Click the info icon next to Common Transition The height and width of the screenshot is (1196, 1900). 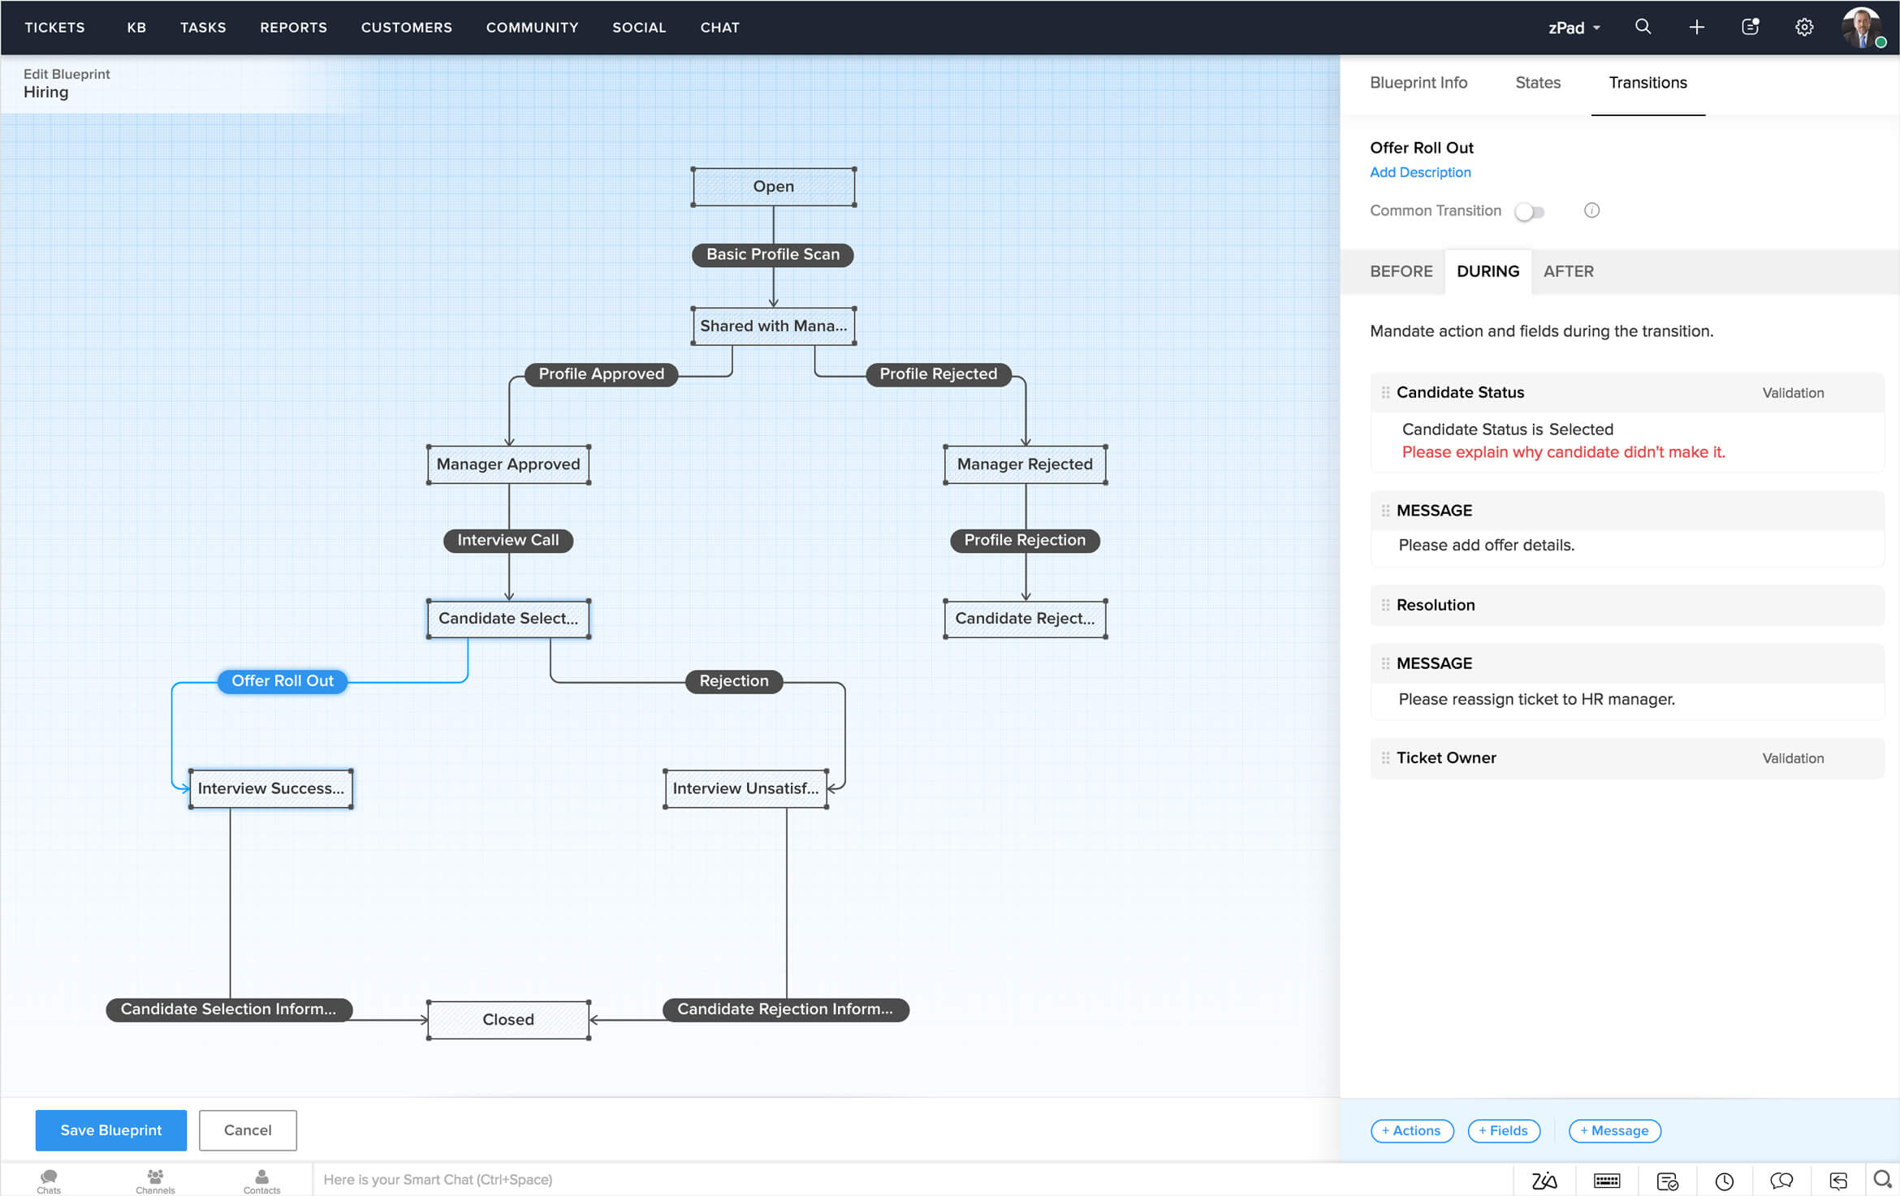click(1591, 211)
